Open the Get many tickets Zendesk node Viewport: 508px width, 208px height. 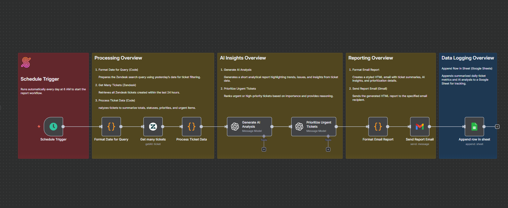(153, 126)
